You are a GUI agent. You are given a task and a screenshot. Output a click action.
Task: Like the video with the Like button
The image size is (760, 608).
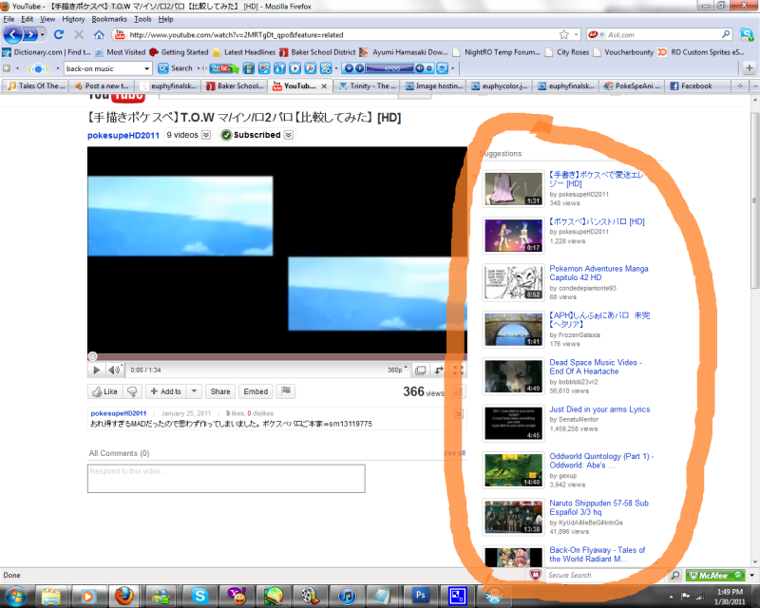[104, 391]
